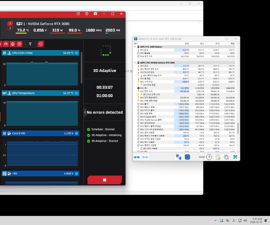270x225 pixels.
Task: Collapse the panel with arrow beside No errors detected
Action: (x=85, y=112)
